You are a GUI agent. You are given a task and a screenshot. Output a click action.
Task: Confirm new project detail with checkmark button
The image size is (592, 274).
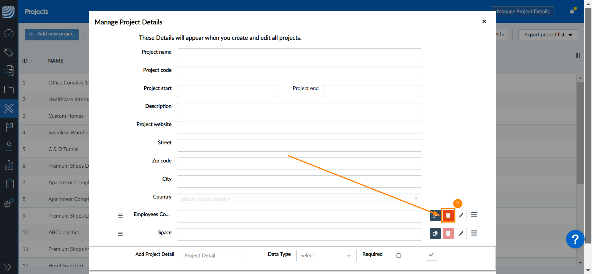click(x=431, y=255)
